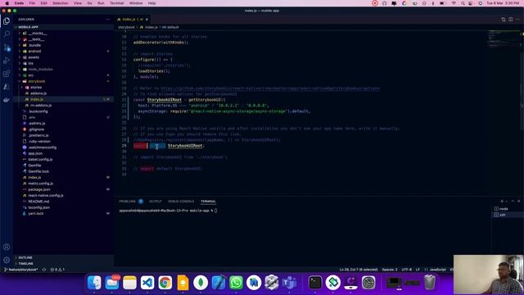Open Google Chrome from the dock
The width and height of the screenshot is (524, 295).
pyautogui.click(x=165, y=283)
